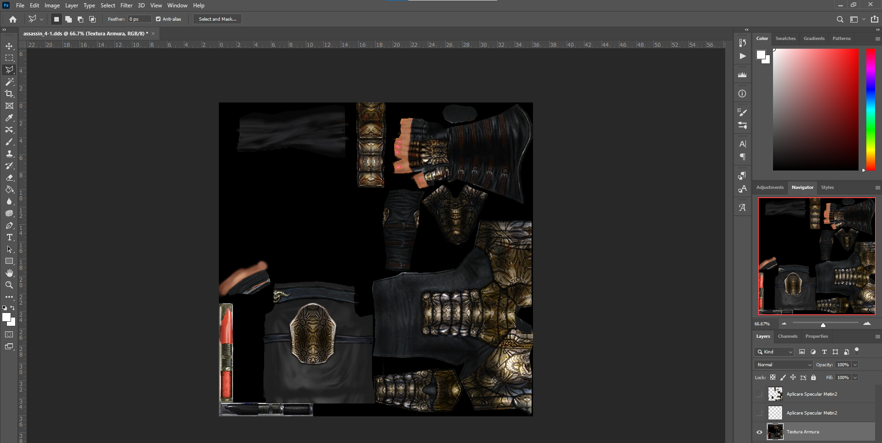Select the Paint Bucket tool
The image size is (882, 443).
coord(9,189)
